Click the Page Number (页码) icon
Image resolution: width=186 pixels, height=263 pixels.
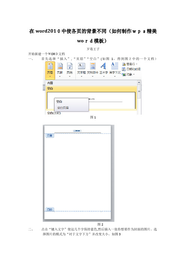(x=69, y=66)
